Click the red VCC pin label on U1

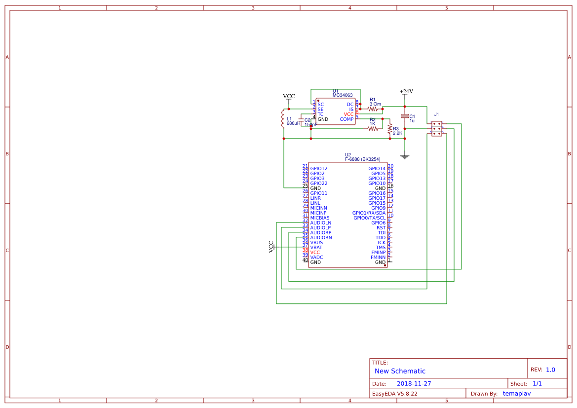pyautogui.click(x=348, y=114)
